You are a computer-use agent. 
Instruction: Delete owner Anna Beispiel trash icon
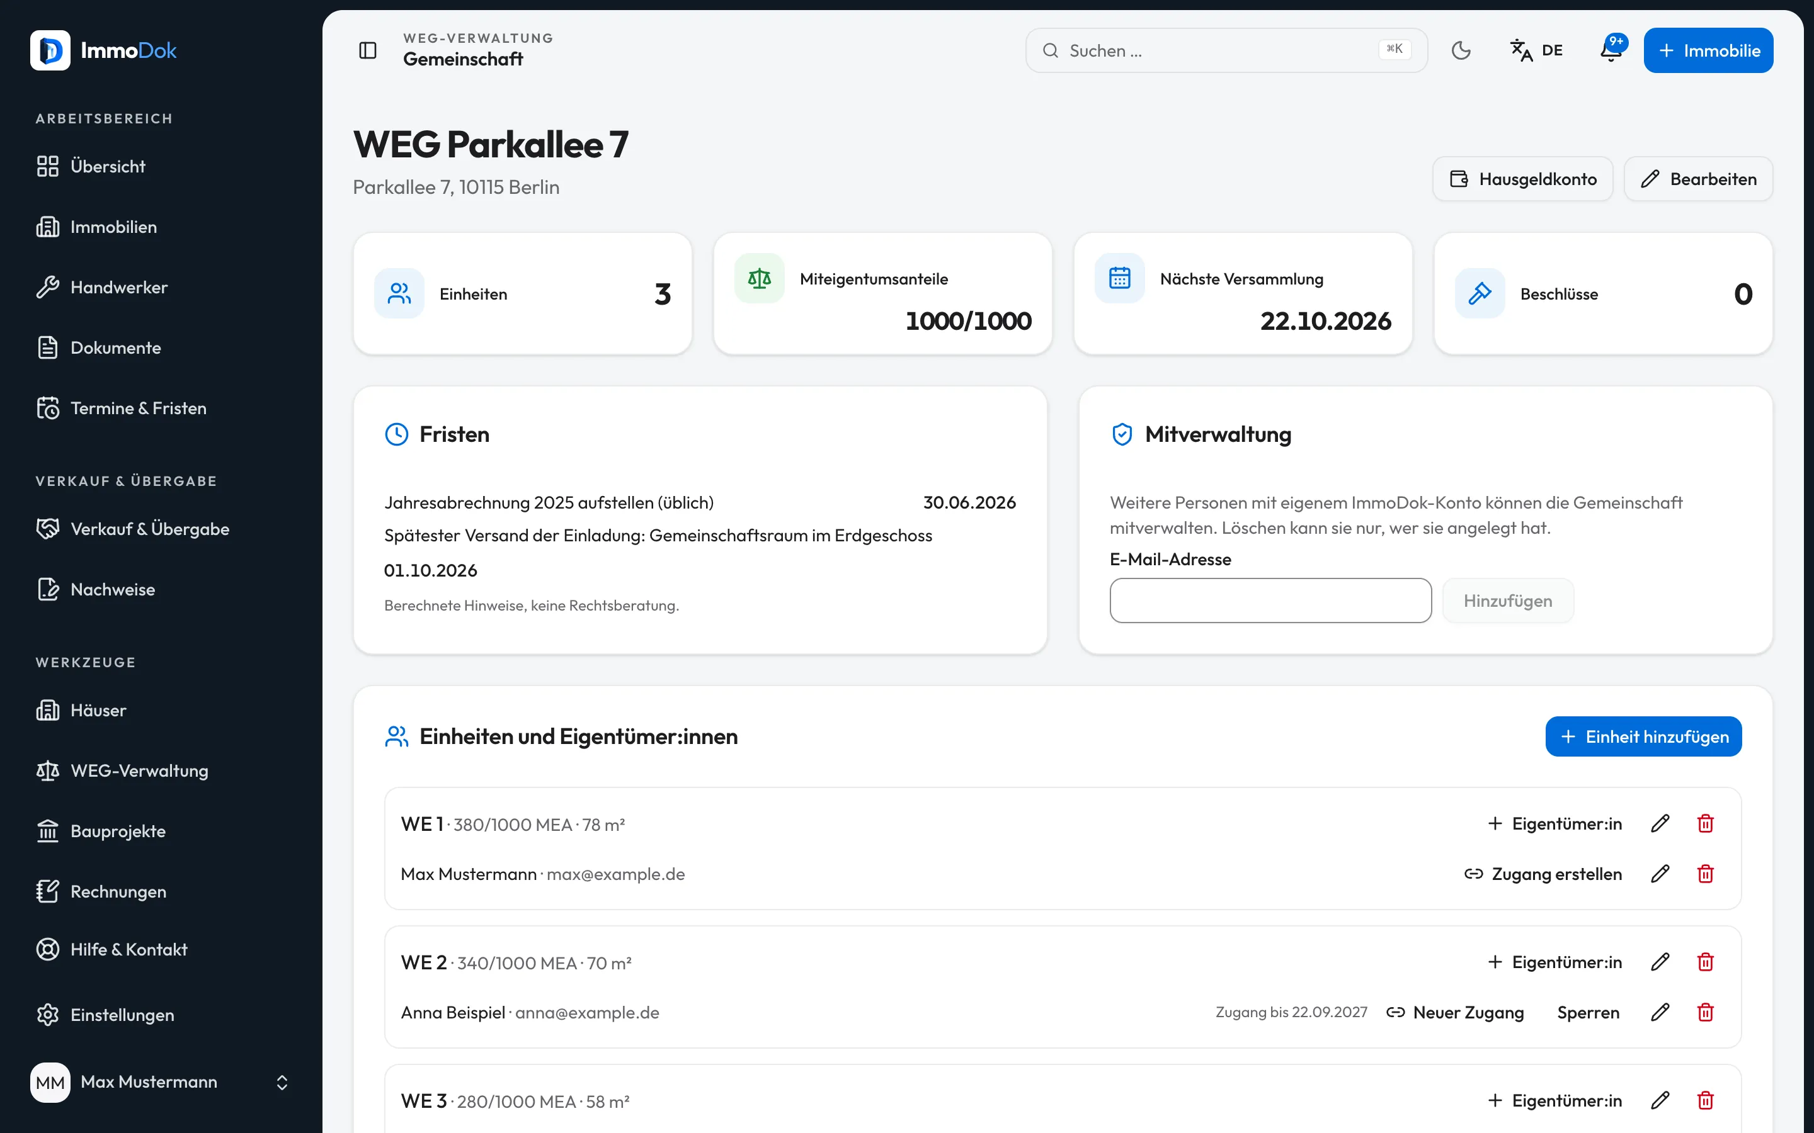coord(1705,1012)
